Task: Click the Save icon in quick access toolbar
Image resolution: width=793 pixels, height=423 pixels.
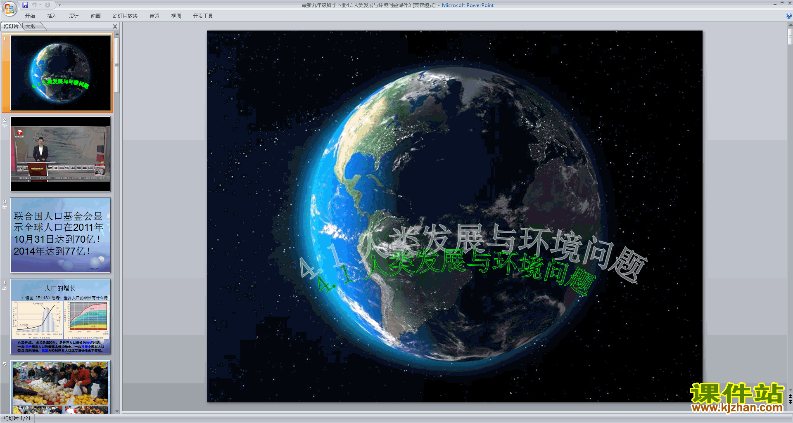Action: [x=25, y=5]
